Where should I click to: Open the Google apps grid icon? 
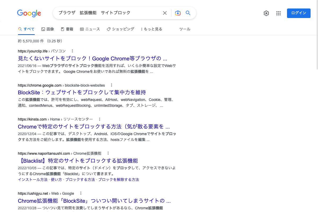pos(278,13)
